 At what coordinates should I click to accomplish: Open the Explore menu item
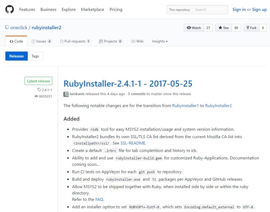coord(69,9)
